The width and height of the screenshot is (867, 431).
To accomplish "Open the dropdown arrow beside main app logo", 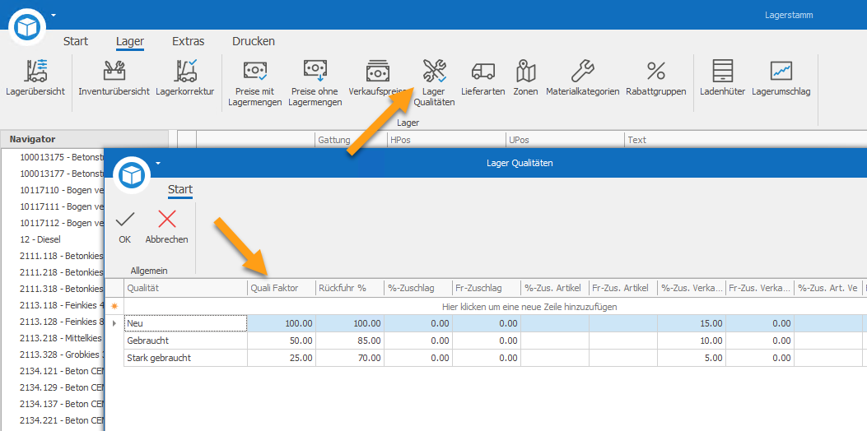I will point(54,15).
